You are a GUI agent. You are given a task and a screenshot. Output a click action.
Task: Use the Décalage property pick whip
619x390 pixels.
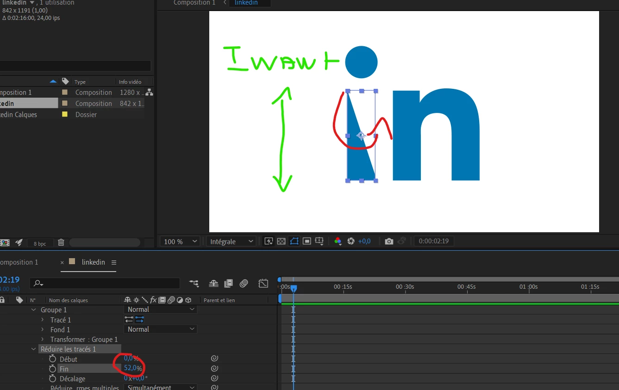click(x=214, y=378)
